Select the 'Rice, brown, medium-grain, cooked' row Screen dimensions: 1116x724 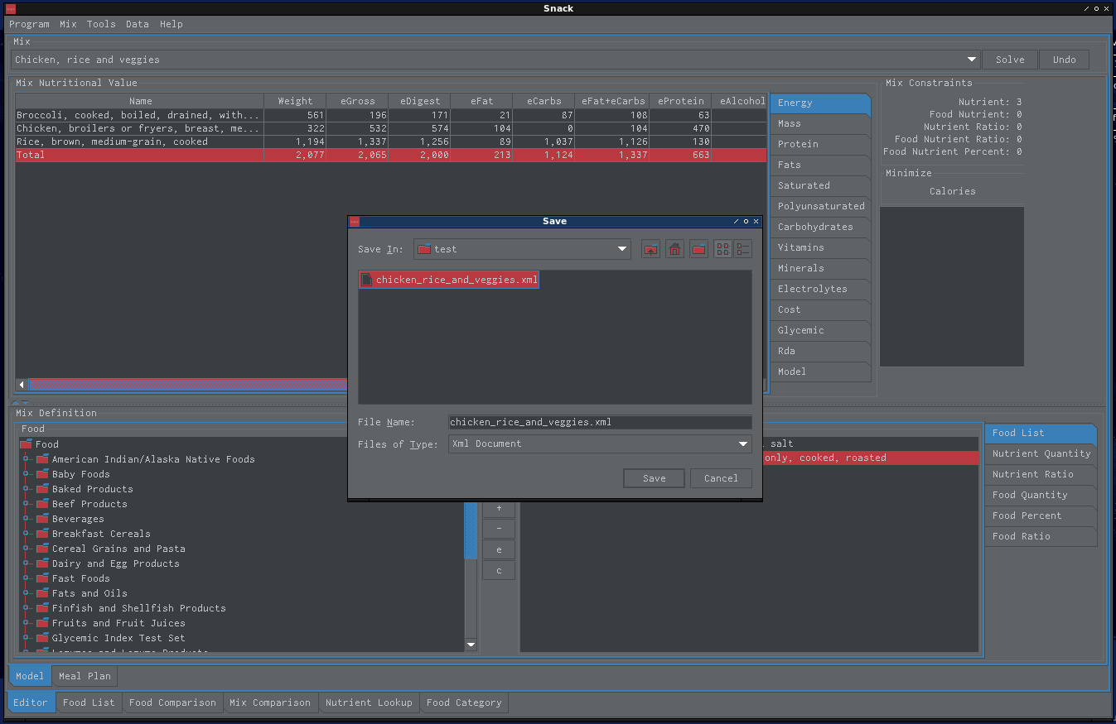click(x=391, y=141)
